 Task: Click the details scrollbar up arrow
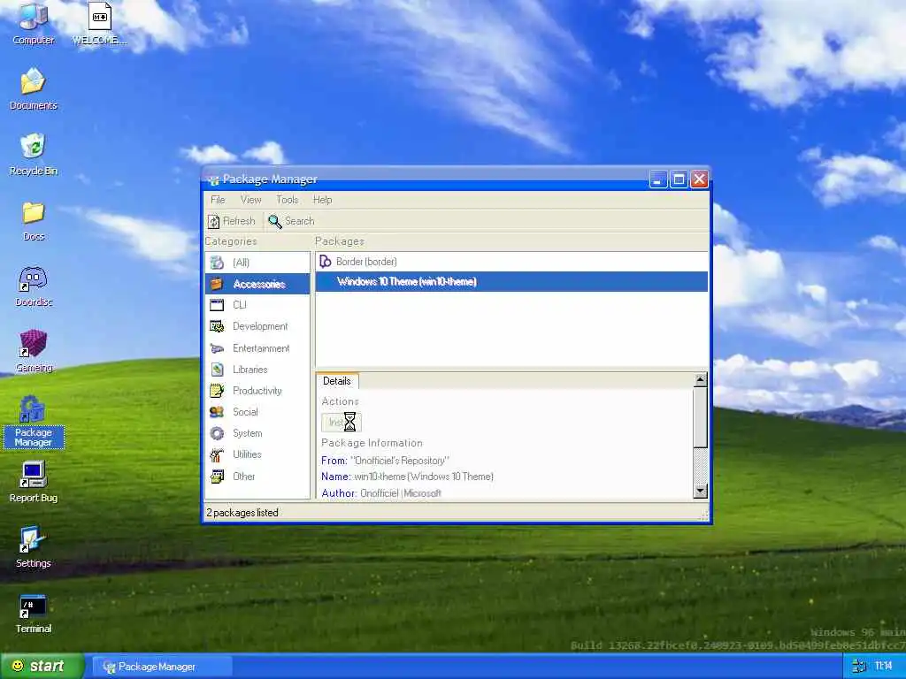click(700, 380)
